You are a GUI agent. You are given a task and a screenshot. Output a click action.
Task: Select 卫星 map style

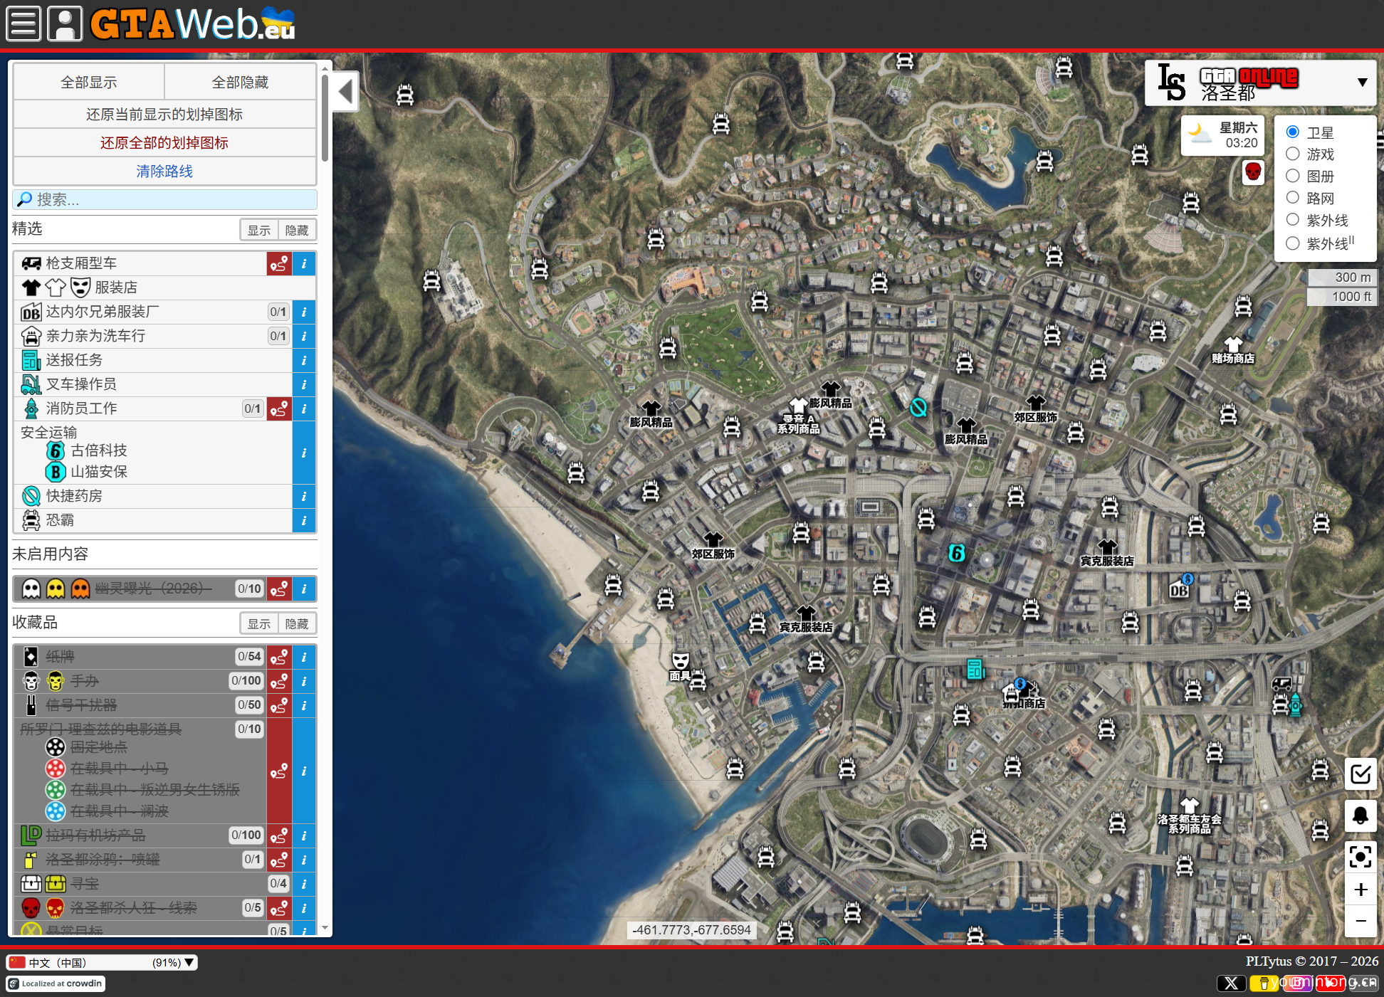[x=1293, y=132]
